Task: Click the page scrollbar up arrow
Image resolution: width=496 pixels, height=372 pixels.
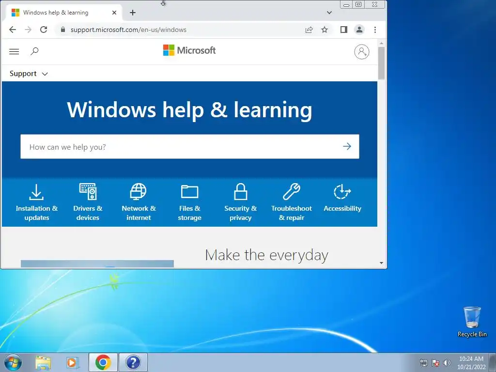Action: coord(381,43)
